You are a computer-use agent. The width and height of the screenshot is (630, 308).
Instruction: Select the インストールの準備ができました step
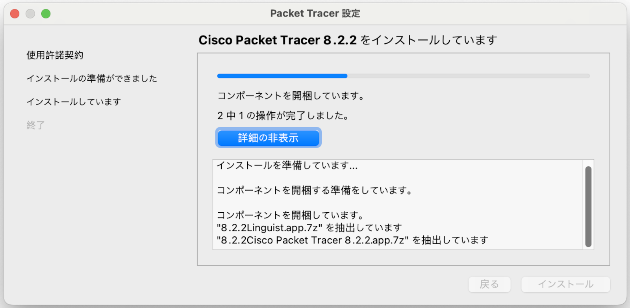tap(92, 78)
